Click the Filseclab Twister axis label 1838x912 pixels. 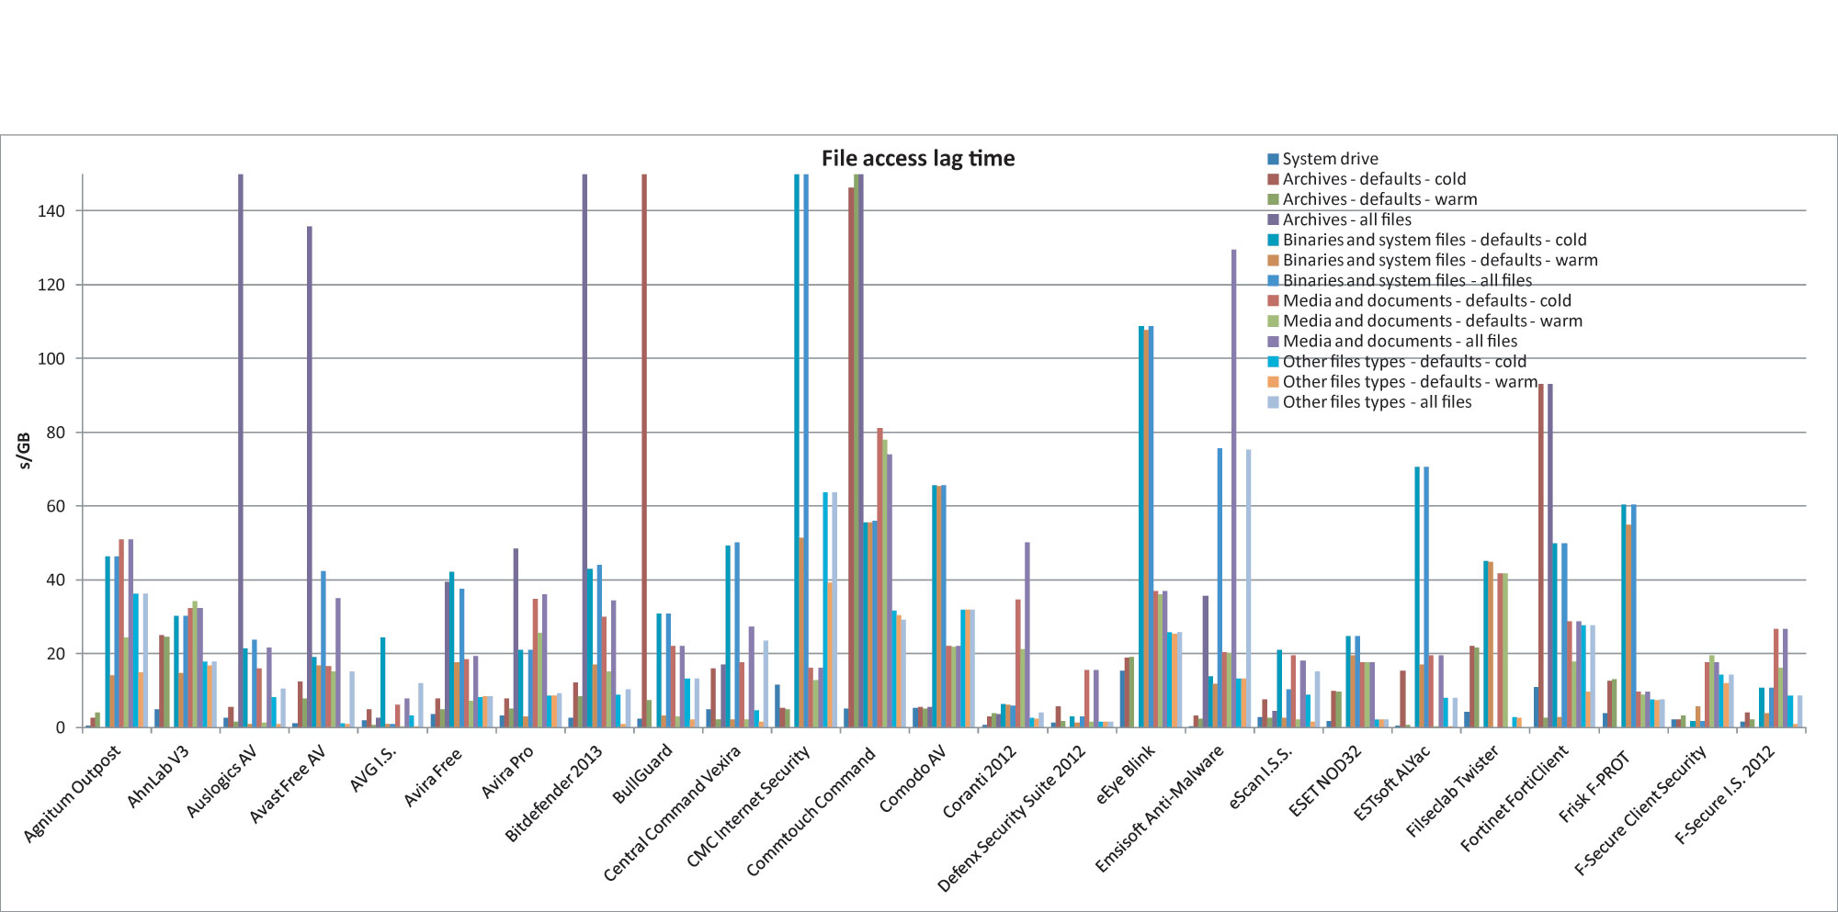[1452, 792]
